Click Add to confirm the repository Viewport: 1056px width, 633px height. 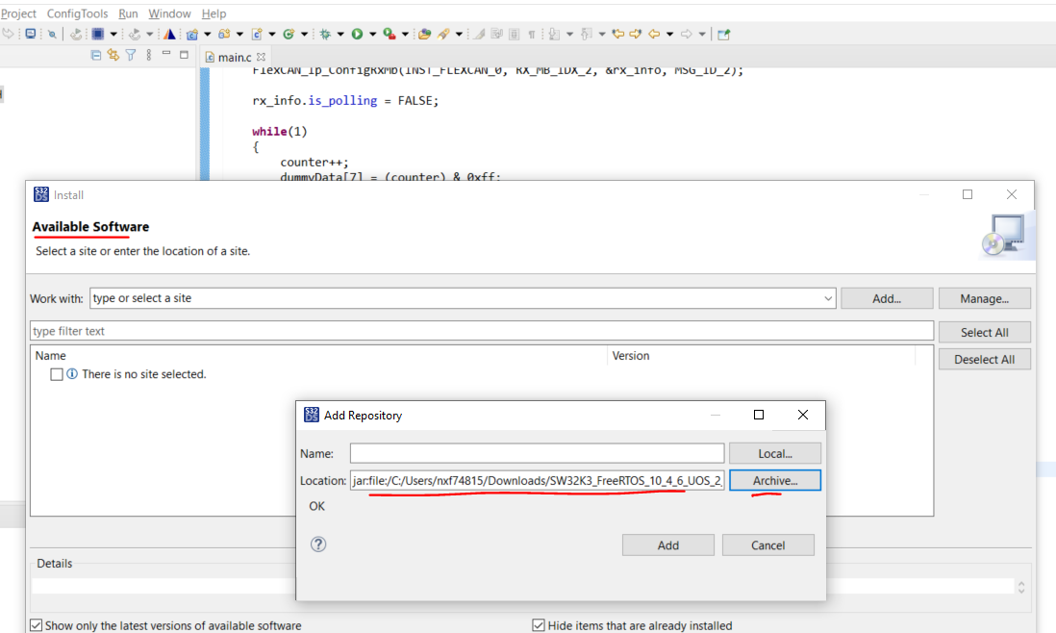click(667, 544)
